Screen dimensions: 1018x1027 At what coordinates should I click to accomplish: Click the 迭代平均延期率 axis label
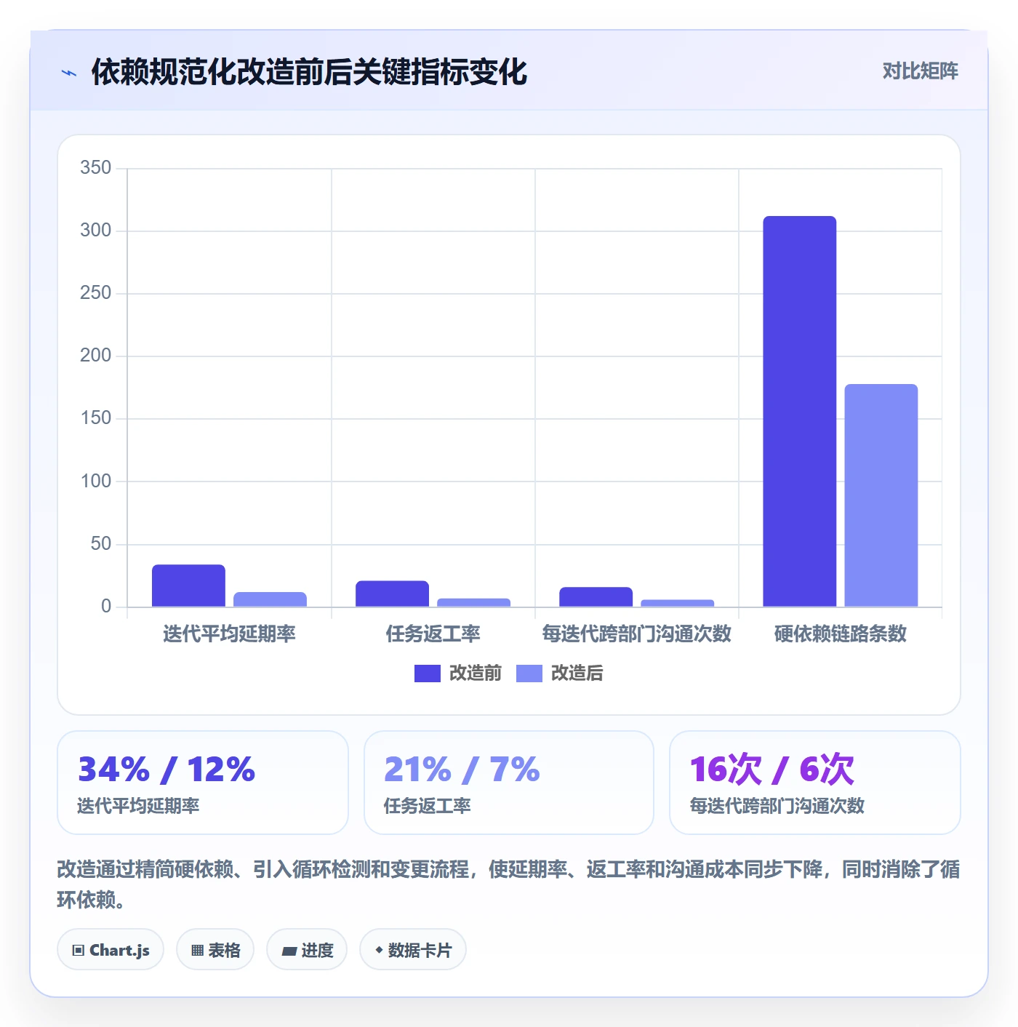coord(230,634)
